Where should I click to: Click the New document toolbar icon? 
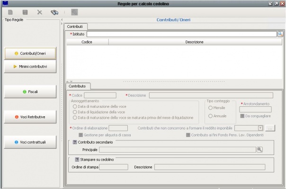[10, 12]
